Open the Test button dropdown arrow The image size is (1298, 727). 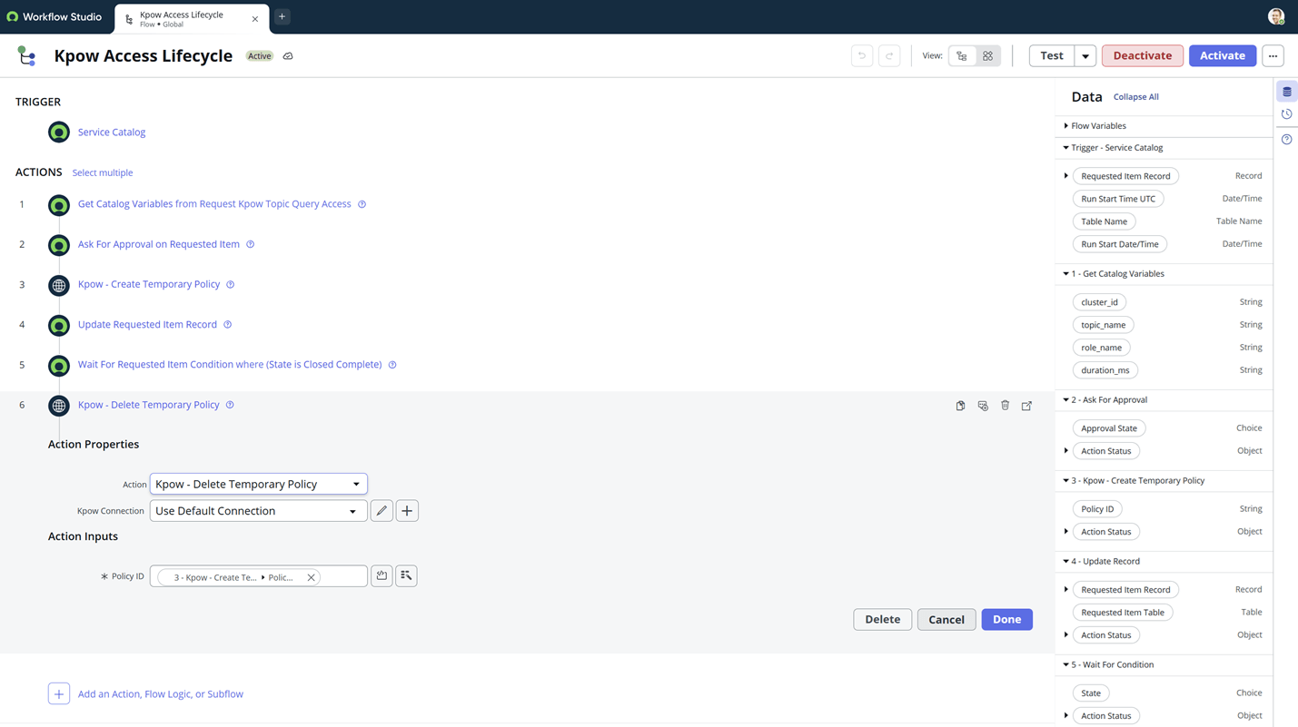coord(1085,56)
